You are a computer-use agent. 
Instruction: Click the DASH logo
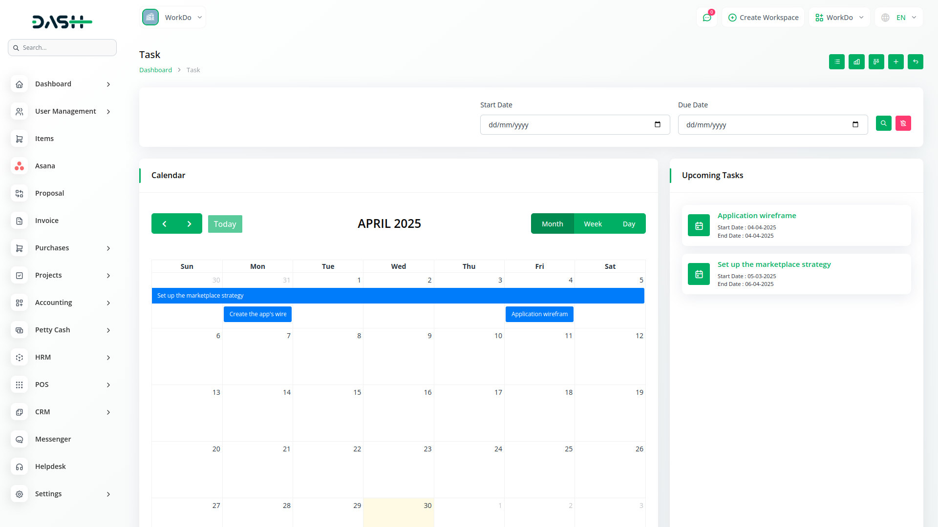62,21
